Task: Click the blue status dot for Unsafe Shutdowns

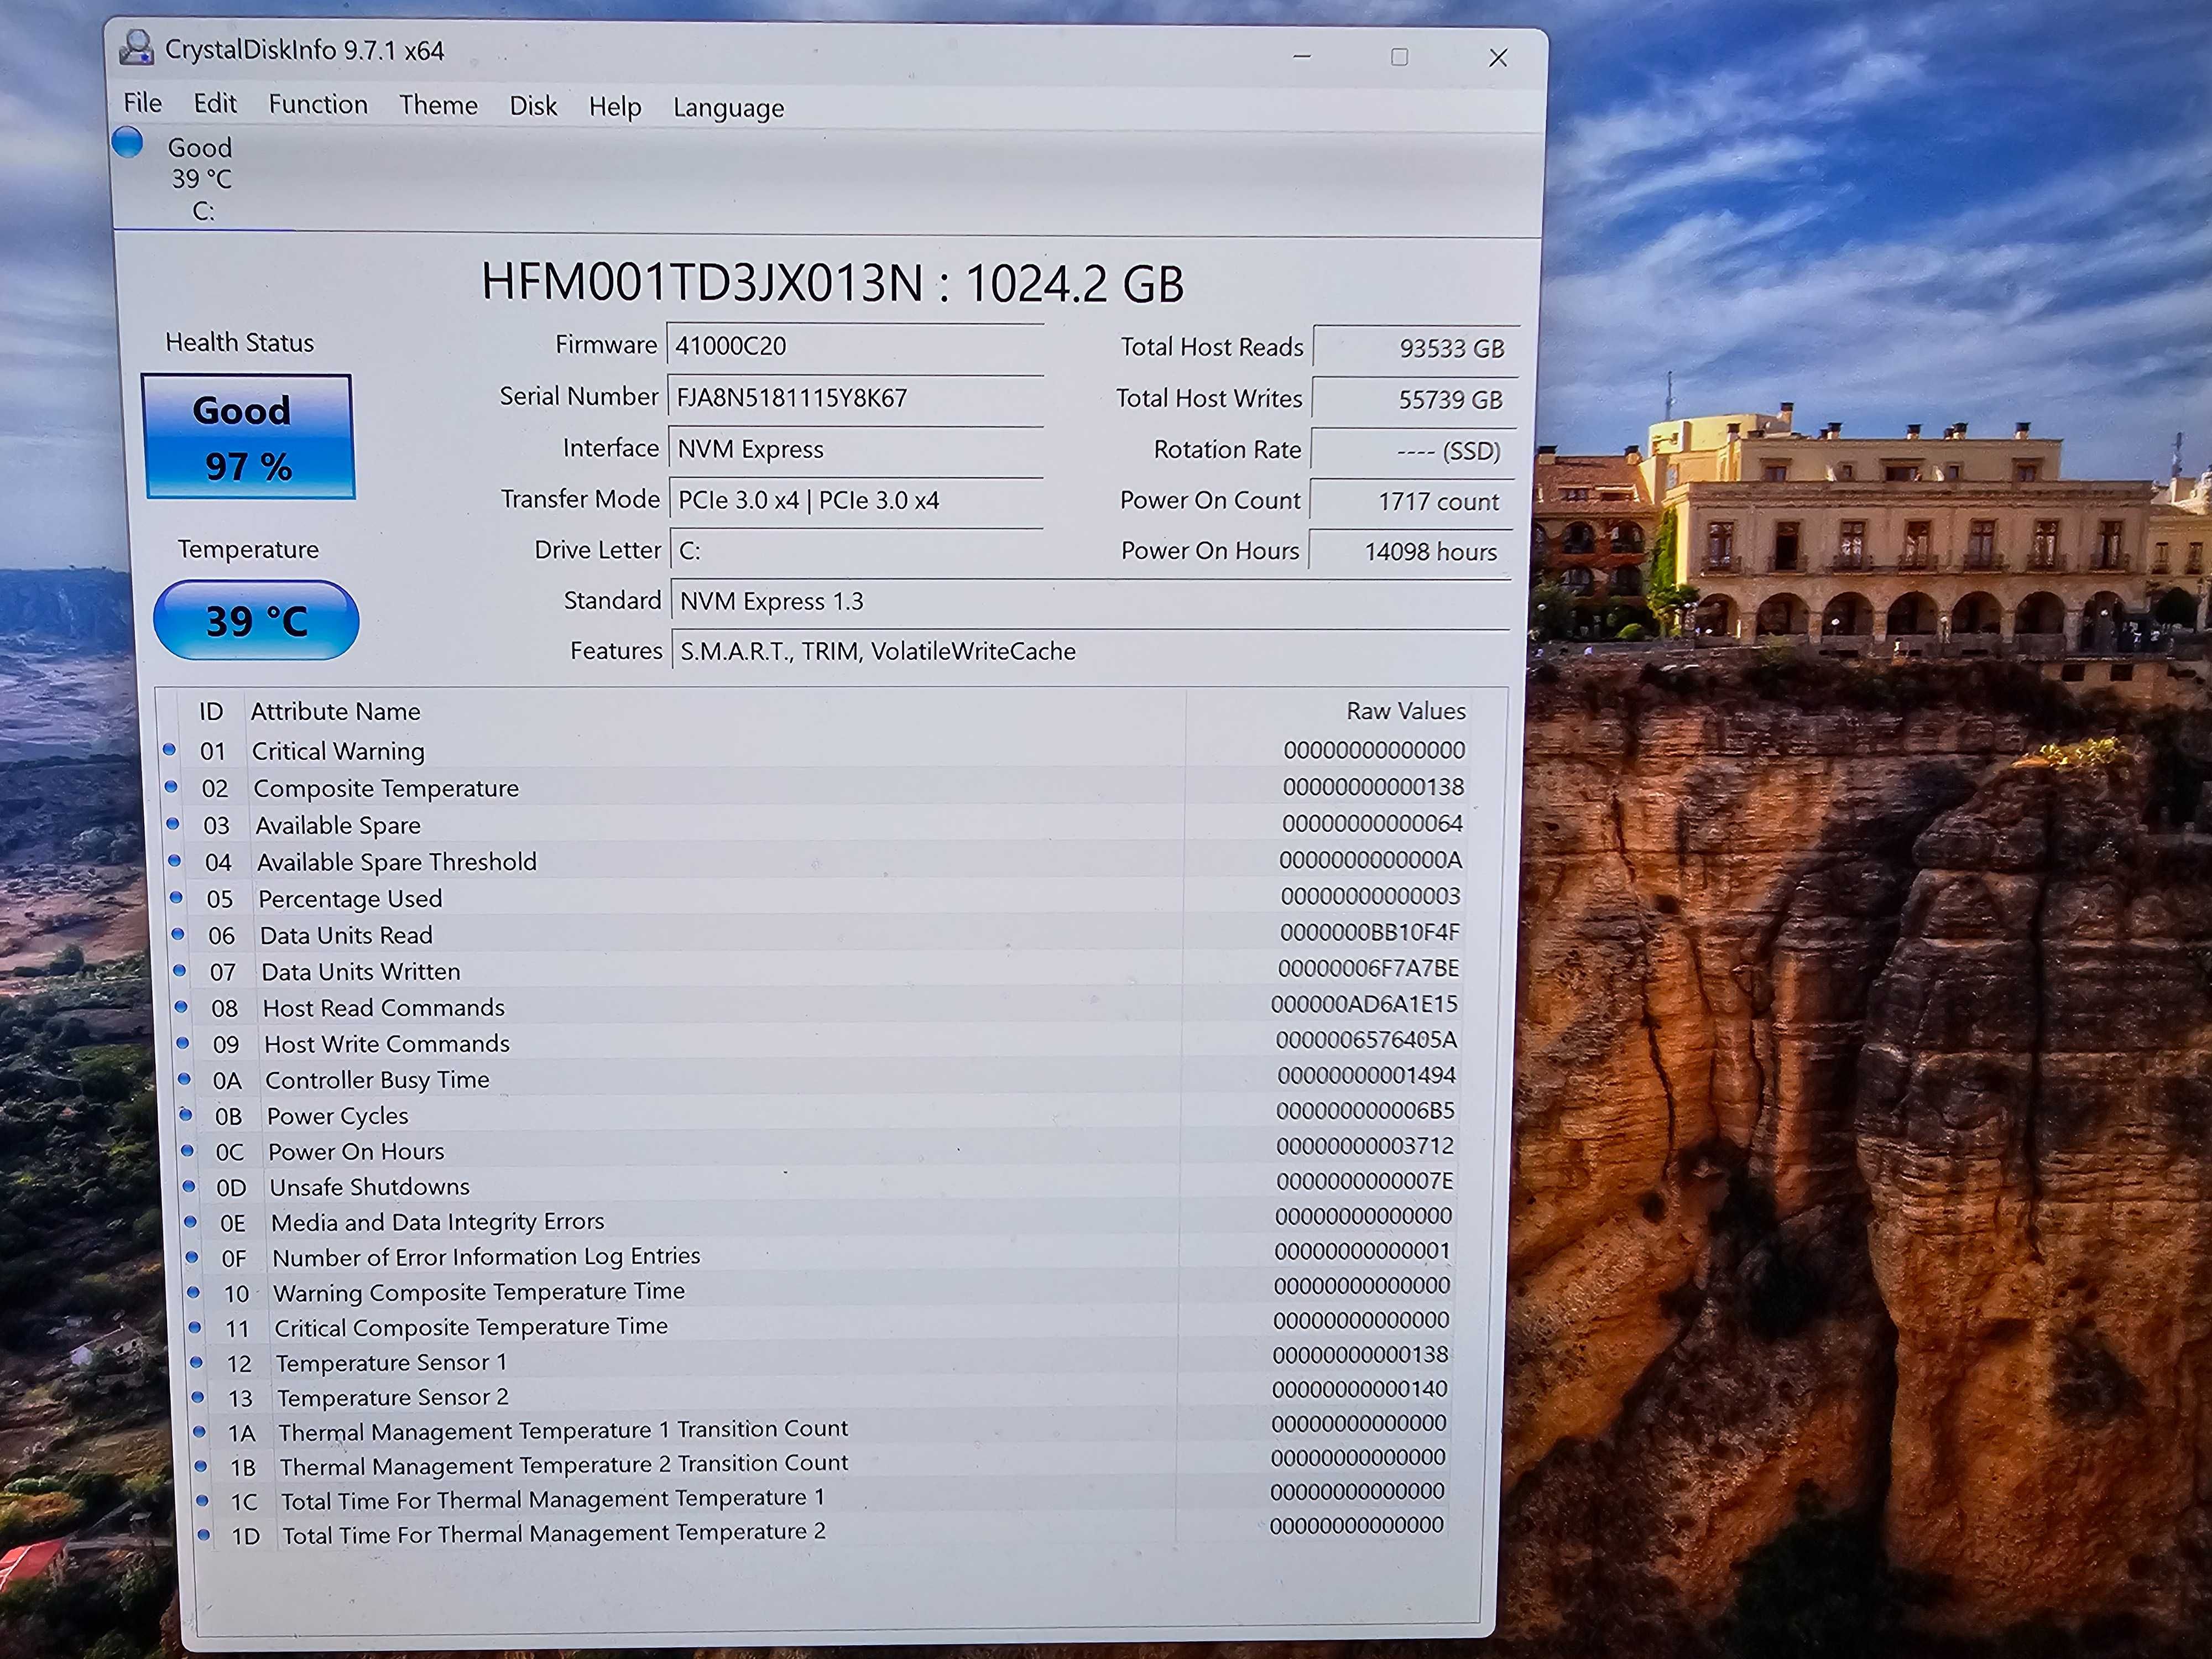Action: click(x=189, y=1186)
